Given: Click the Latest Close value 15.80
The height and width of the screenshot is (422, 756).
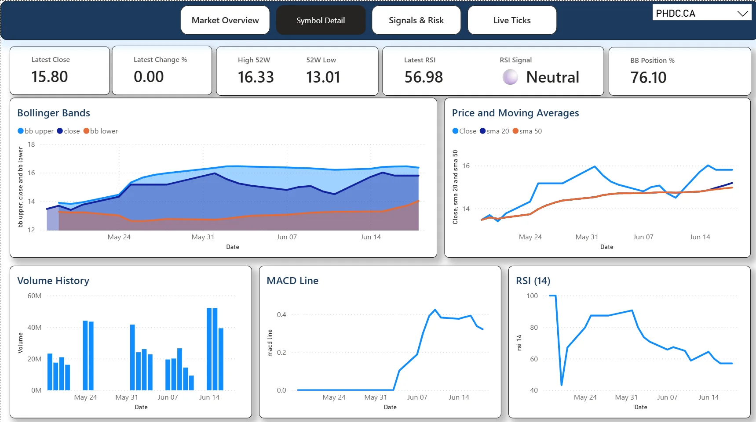Looking at the screenshot, I should pos(50,77).
